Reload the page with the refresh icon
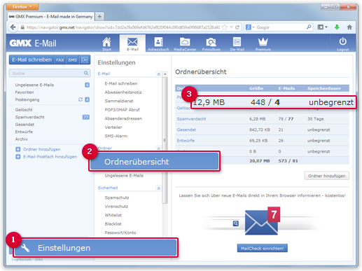The image size is (362, 271). tap(237, 27)
